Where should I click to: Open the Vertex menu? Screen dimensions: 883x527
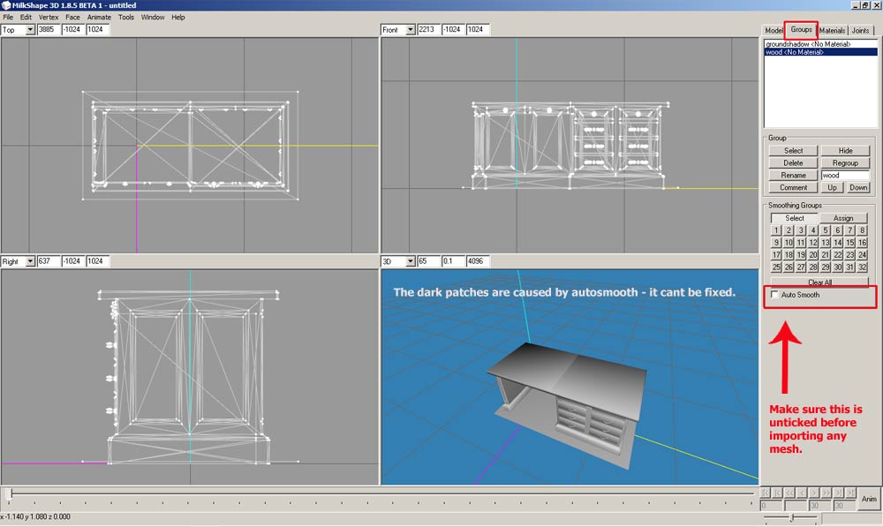click(x=48, y=17)
